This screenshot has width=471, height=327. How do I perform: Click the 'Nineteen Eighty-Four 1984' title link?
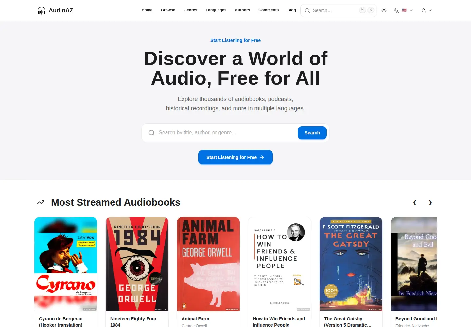point(133,322)
